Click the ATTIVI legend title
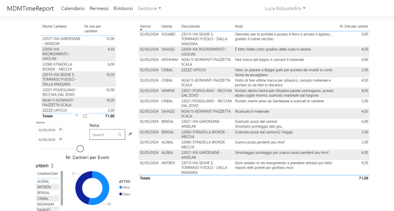This screenshot has height=211, width=394. (125, 182)
